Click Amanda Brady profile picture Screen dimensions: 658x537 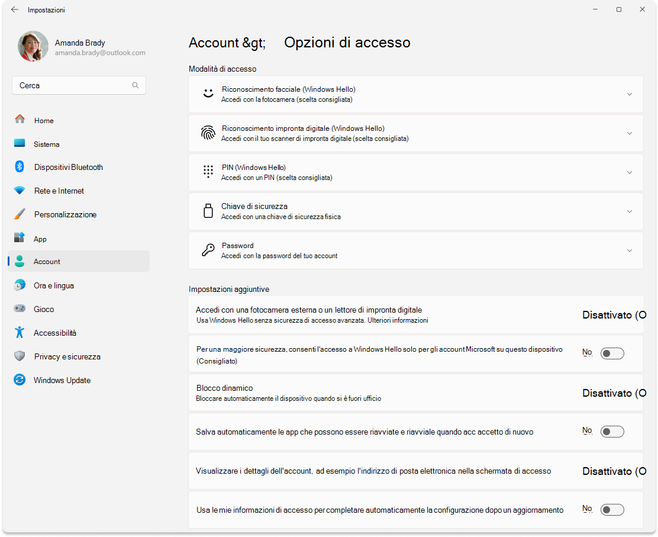(33, 46)
